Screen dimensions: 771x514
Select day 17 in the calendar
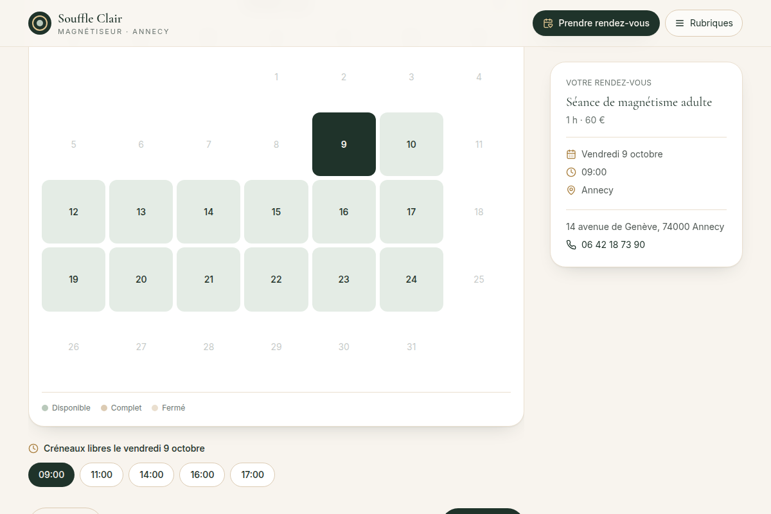point(411,212)
